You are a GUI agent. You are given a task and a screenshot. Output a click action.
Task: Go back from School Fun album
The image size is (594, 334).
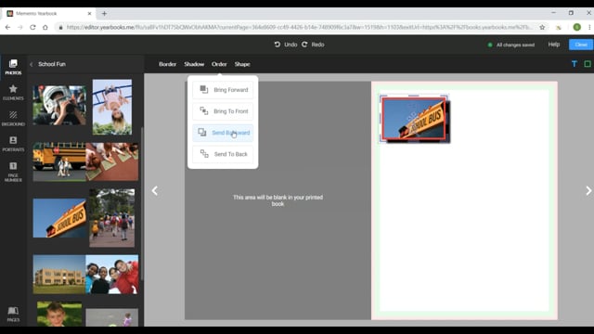click(x=32, y=64)
